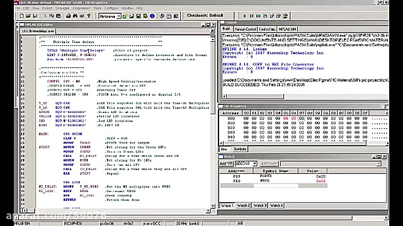Close the editor file tab with the X
The height and width of the screenshot is (226, 403).
[x=212, y=31]
